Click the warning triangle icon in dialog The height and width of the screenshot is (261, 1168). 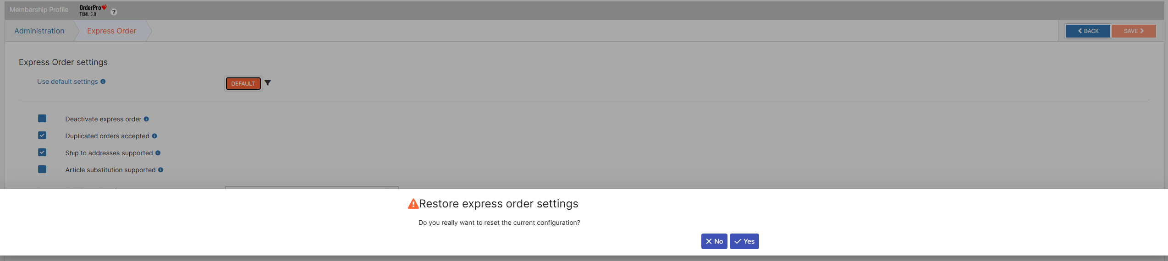tap(413, 204)
